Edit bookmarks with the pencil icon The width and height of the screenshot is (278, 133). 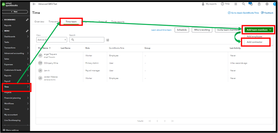[27, 20]
